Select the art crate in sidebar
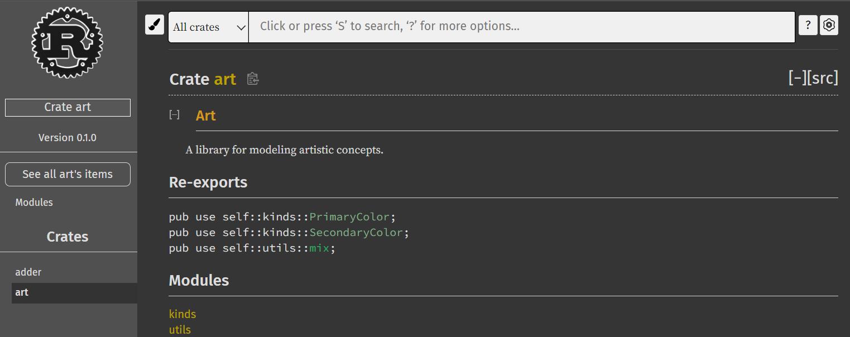The height and width of the screenshot is (337, 850). pyautogui.click(x=22, y=292)
